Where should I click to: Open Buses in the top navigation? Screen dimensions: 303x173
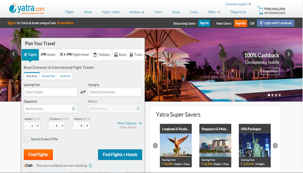coord(176,12)
